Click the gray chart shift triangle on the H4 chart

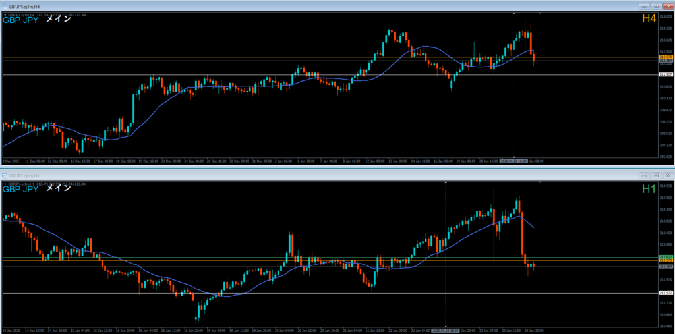[541, 13]
